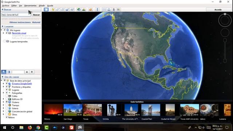
Task: Click the search-in-places magnifier button
Action: pos(4,72)
